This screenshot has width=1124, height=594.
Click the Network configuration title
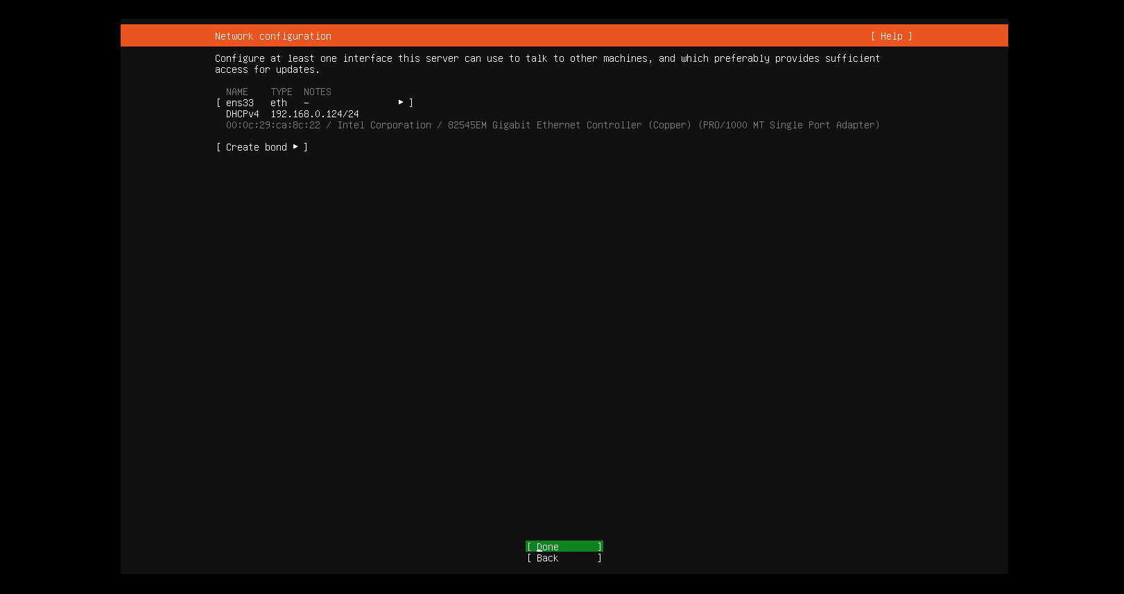pos(273,36)
